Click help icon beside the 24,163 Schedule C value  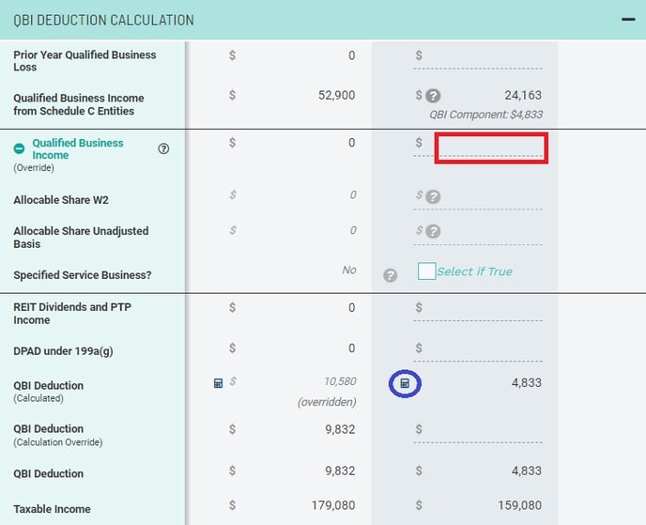(x=433, y=96)
